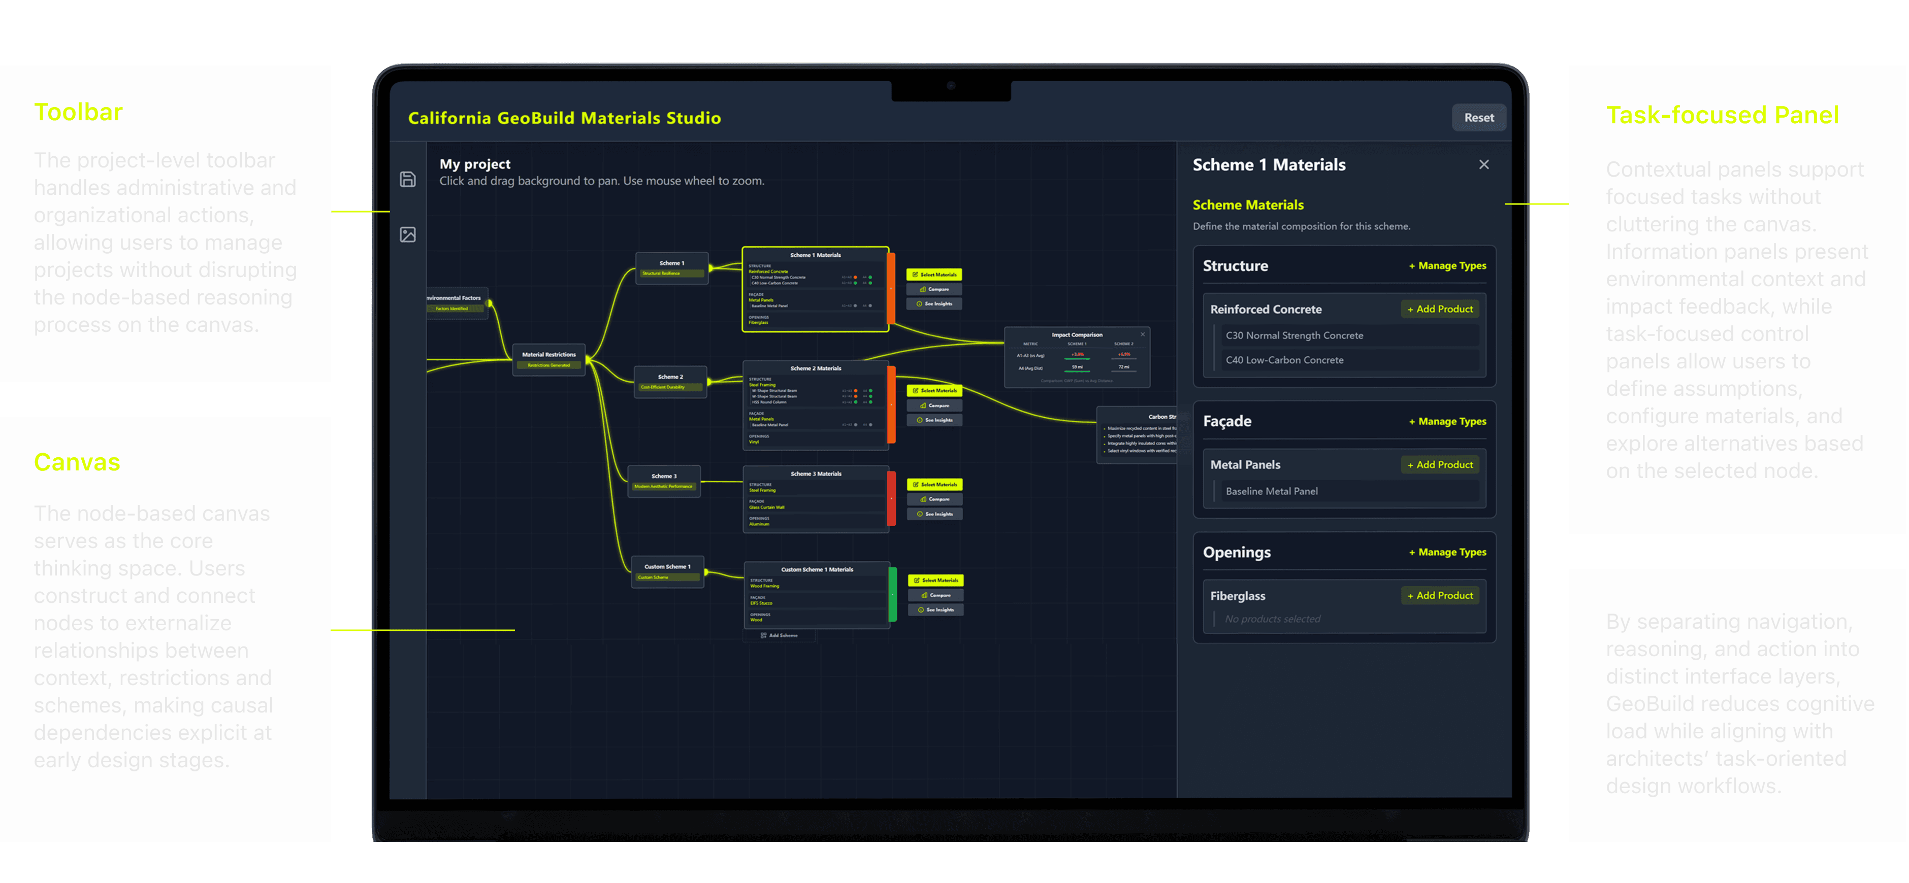
Task: Click Select Materials beside Scheme 1 Materials
Action: coord(934,275)
